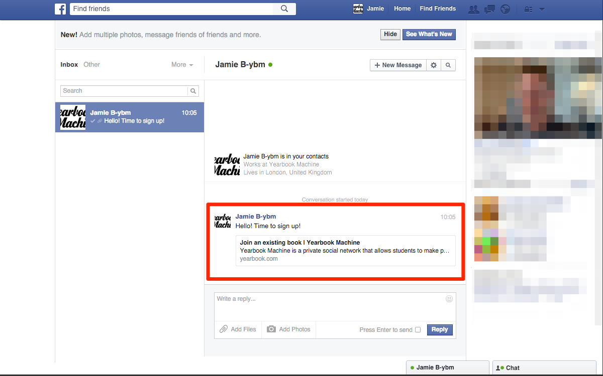Open the privacy shortcuts lock icon

click(x=528, y=9)
